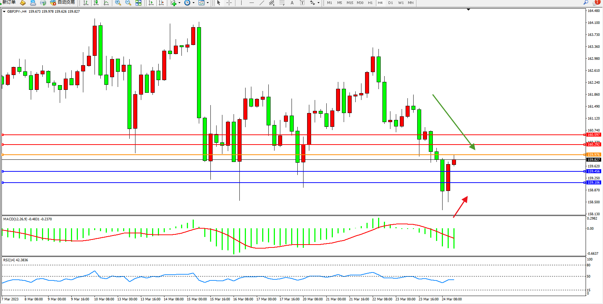This screenshot has width=603, height=304.
Task: Click the orange 159.976 price level label
Action: [593, 155]
